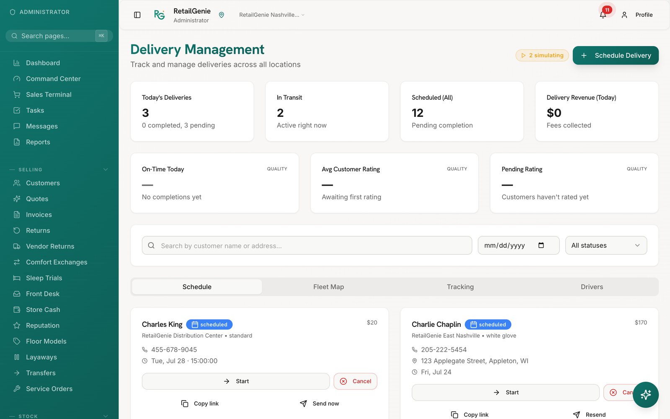
Task: Click the Tasks checkbox icon
Action: (x=17, y=110)
